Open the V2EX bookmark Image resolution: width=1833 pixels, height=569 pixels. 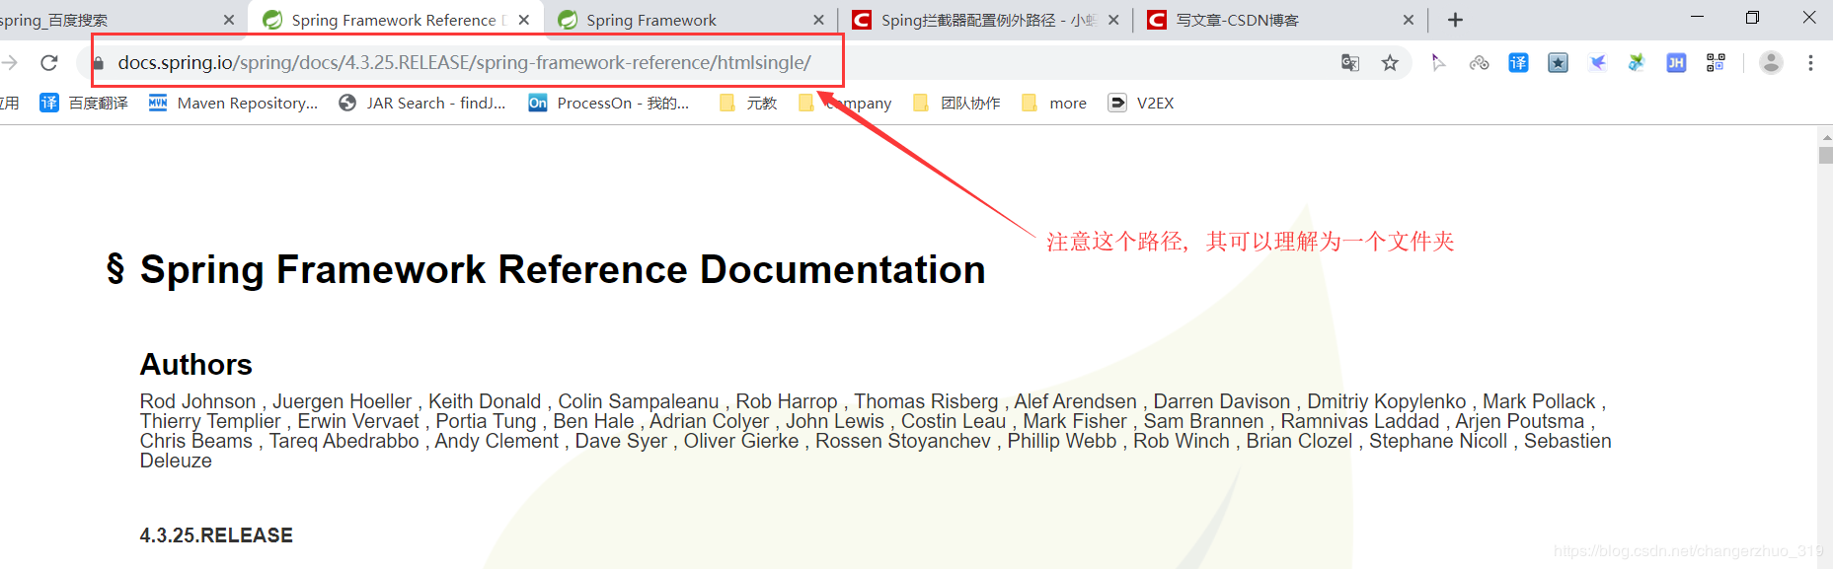tap(1141, 103)
